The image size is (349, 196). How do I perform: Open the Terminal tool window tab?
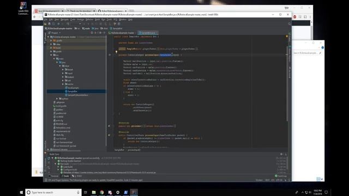point(53,176)
